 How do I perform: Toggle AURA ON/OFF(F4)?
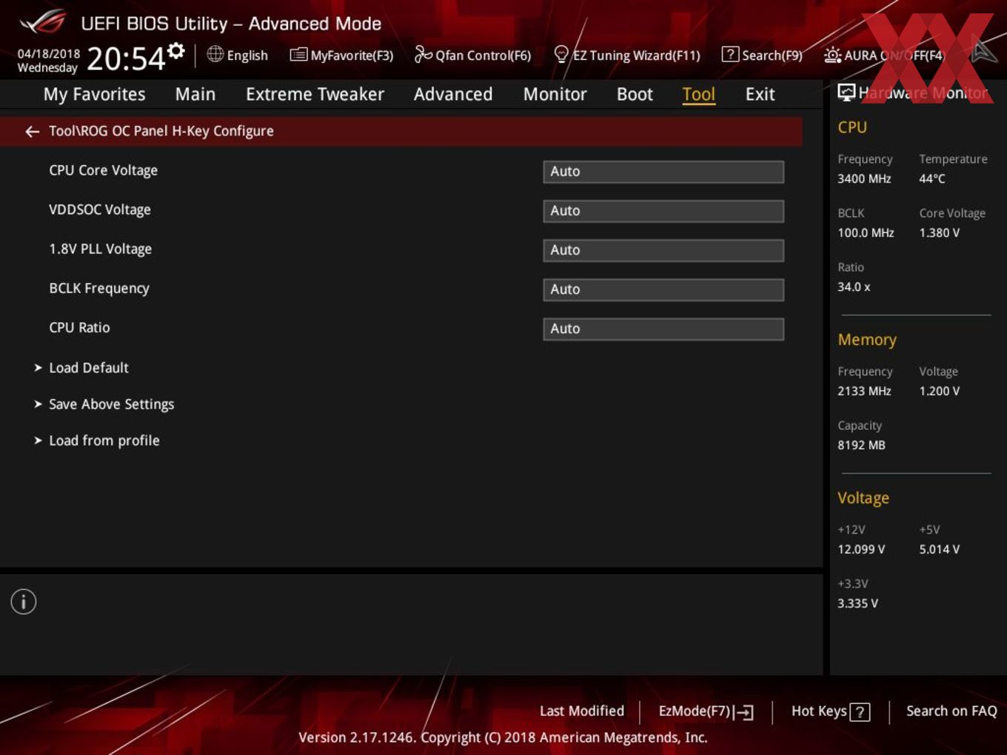[884, 55]
